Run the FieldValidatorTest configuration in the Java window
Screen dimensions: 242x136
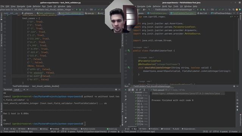197,9
